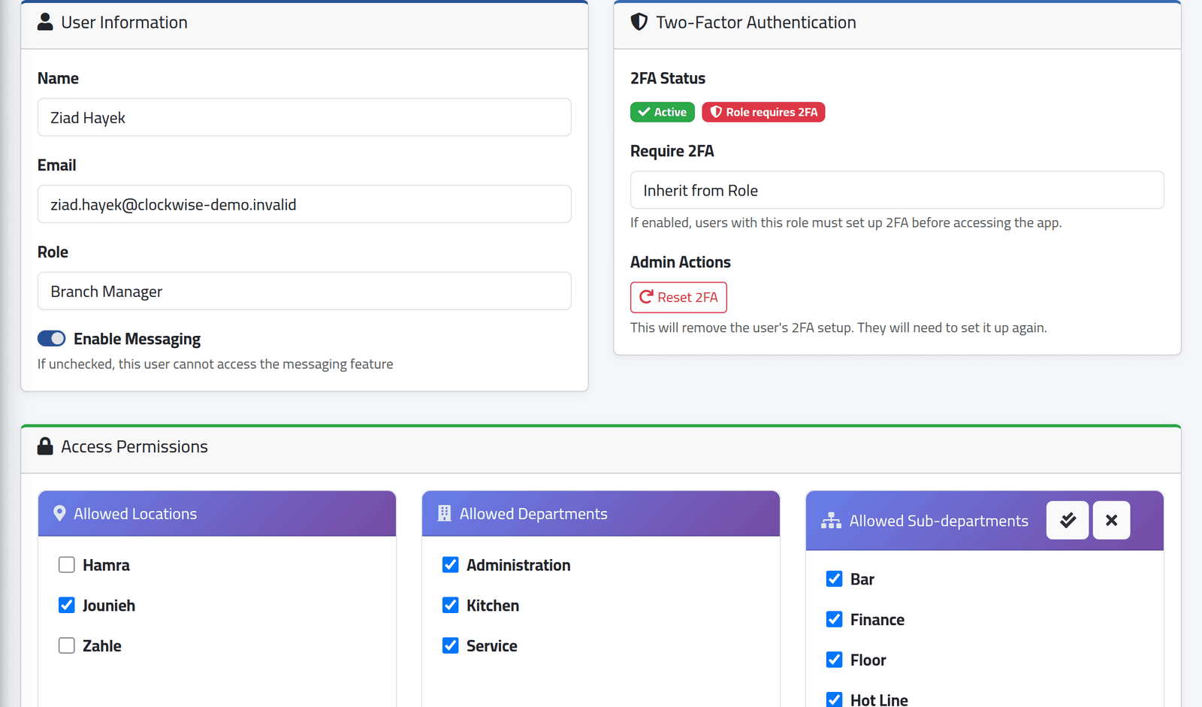The height and width of the screenshot is (707, 1202).
Task: Uncheck the Bar sub-department checkbox
Action: 835,579
